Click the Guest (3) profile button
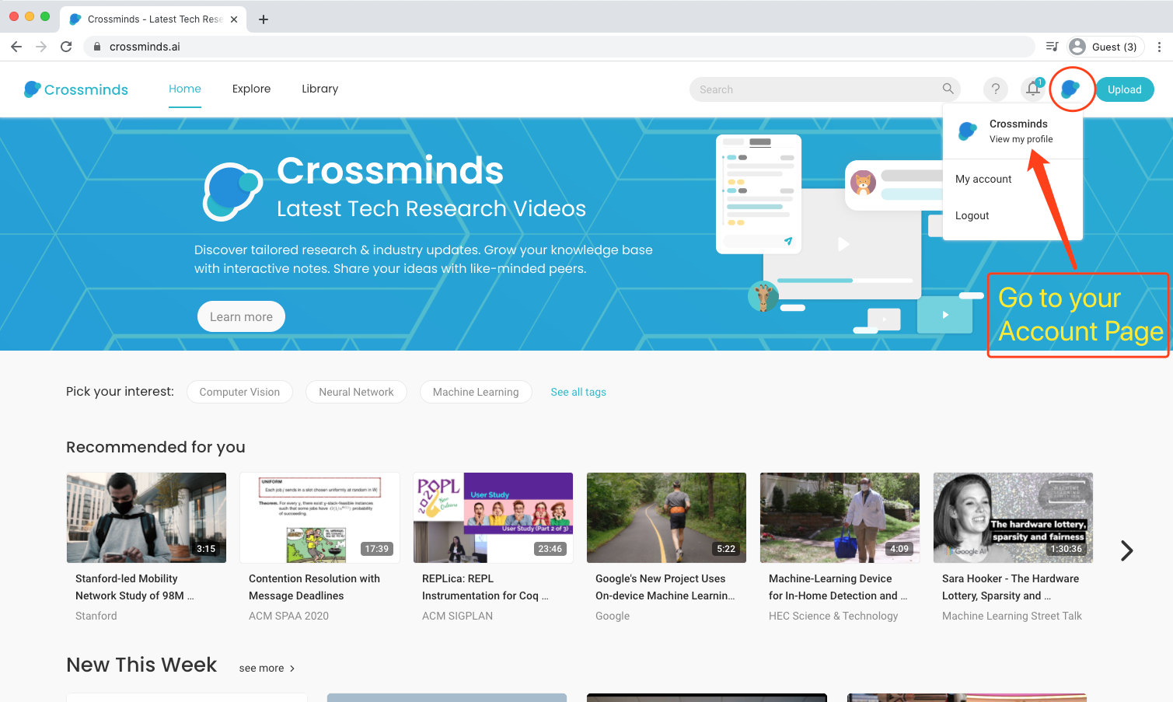1173x702 pixels. point(1105,47)
